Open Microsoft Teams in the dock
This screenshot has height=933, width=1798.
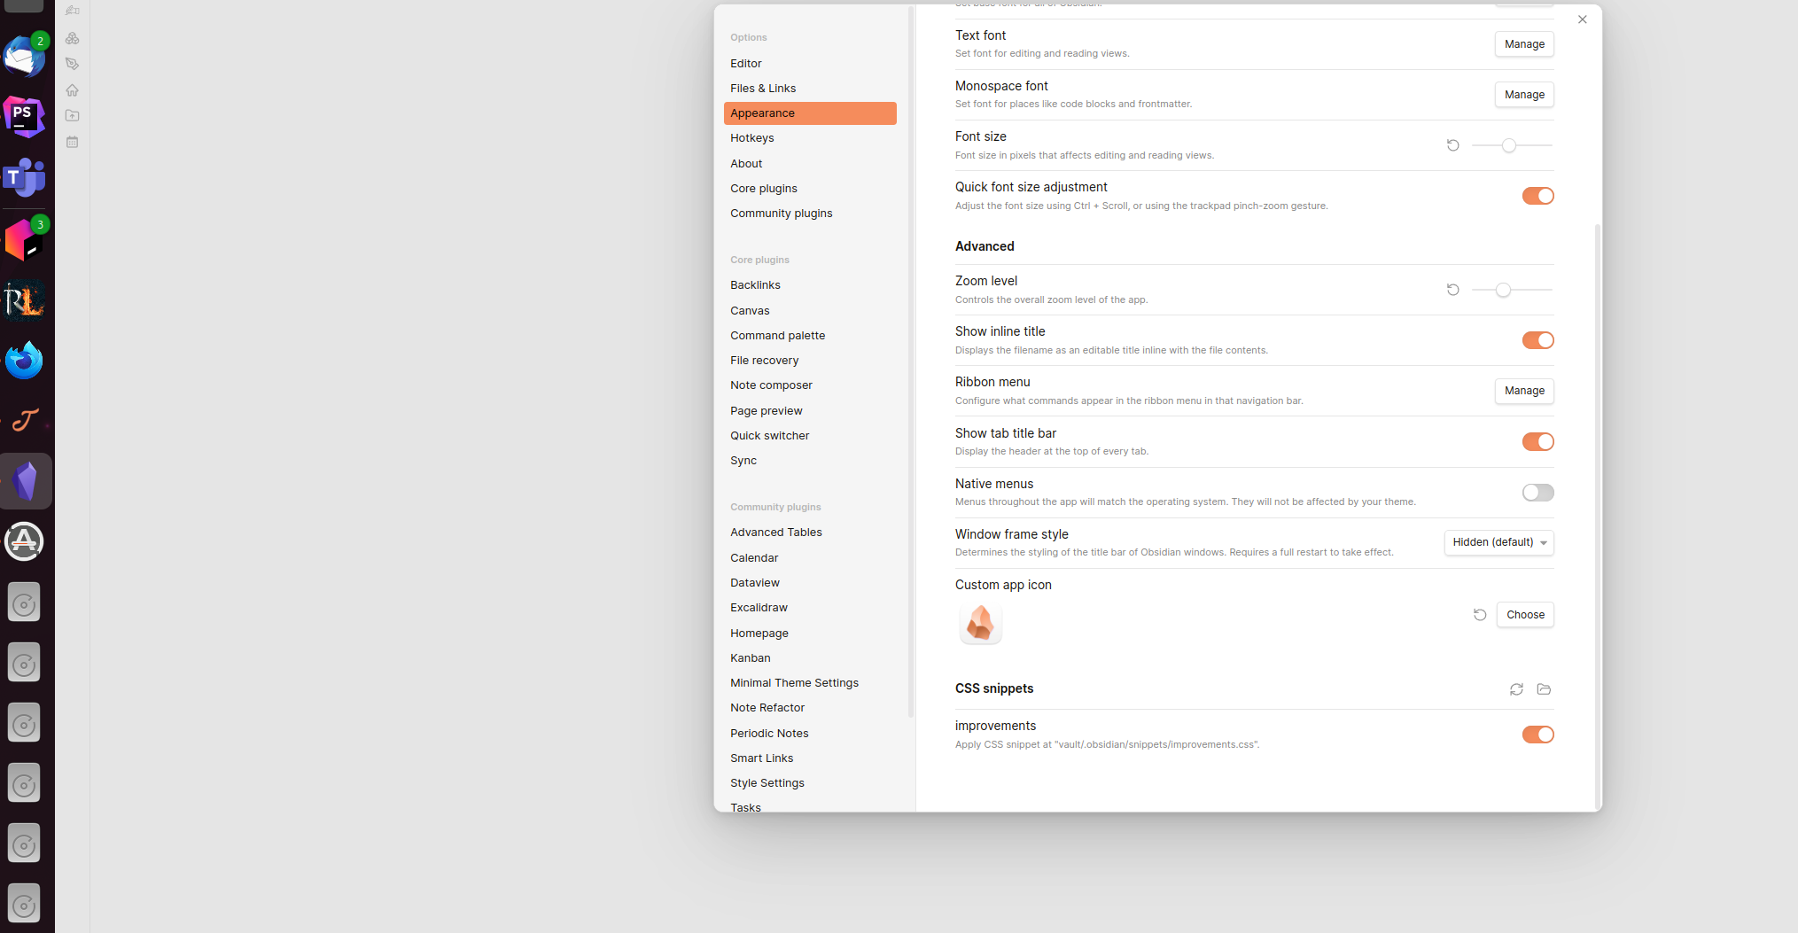pyautogui.click(x=25, y=177)
